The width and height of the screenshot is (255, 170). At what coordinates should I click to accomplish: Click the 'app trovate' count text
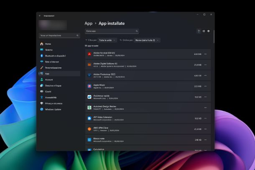[92, 46]
